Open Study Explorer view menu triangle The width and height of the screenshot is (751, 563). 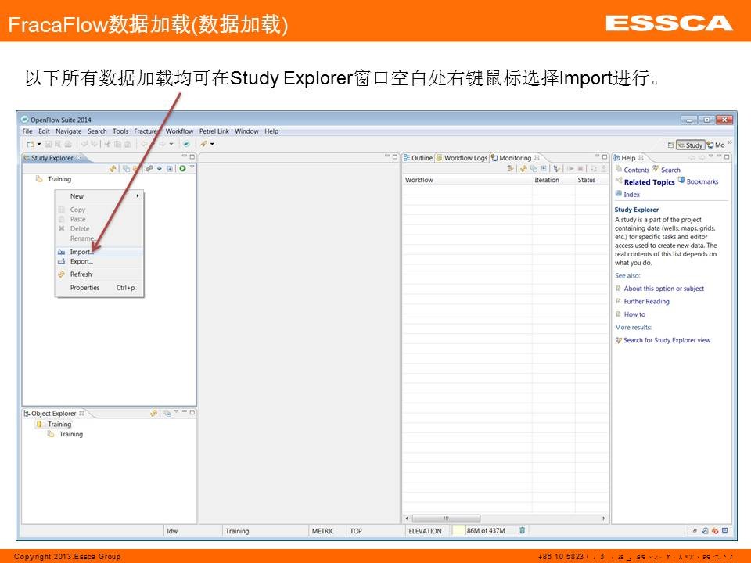192,167
